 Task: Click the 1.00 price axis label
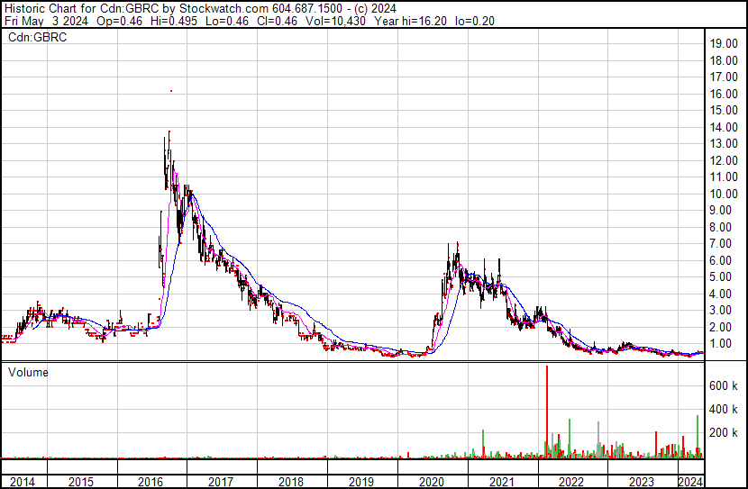click(721, 344)
